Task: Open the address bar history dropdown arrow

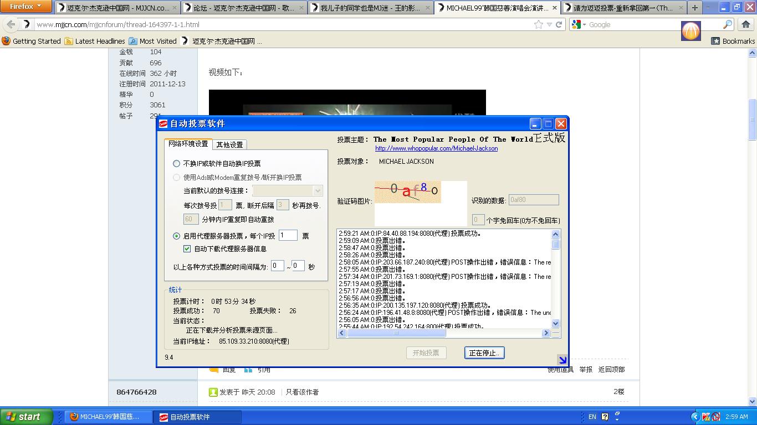Action: (x=549, y=24)
